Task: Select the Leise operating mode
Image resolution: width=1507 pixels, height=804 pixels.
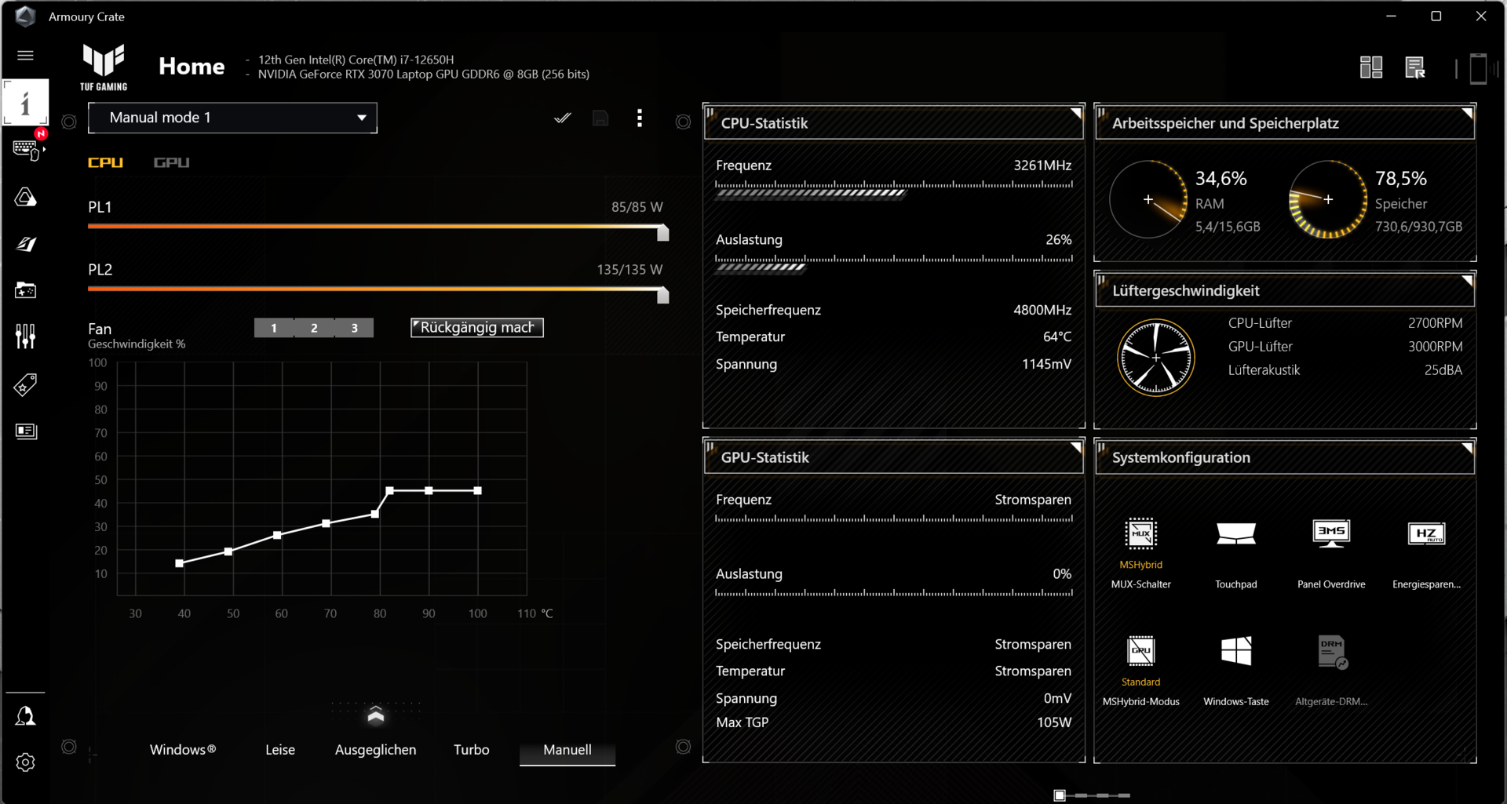Action: [x=280, y=750]
